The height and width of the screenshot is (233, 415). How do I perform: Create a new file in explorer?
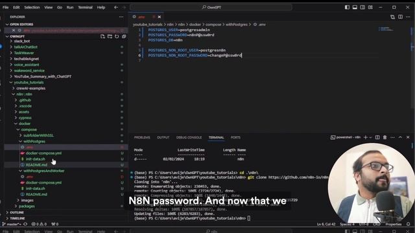click(102, 36)
